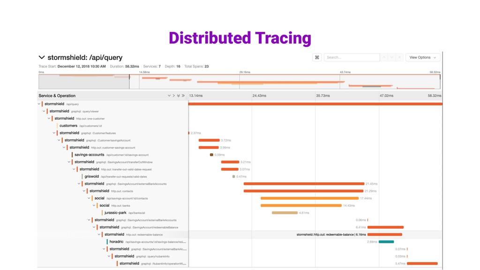Click the tan 4.61ms jurassic-park span
Image resolution: width=480 pixels, height=270 pixels.
(x=285, y=213)
